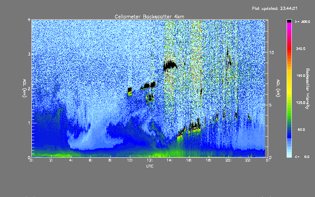315x197 pixels.
Task: Click the "10" tick on the kft axis
Action: pos(271,52)
